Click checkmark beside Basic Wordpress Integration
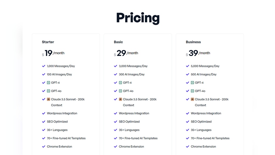Viewport: 275px width, 155px height. pos(116,113)
